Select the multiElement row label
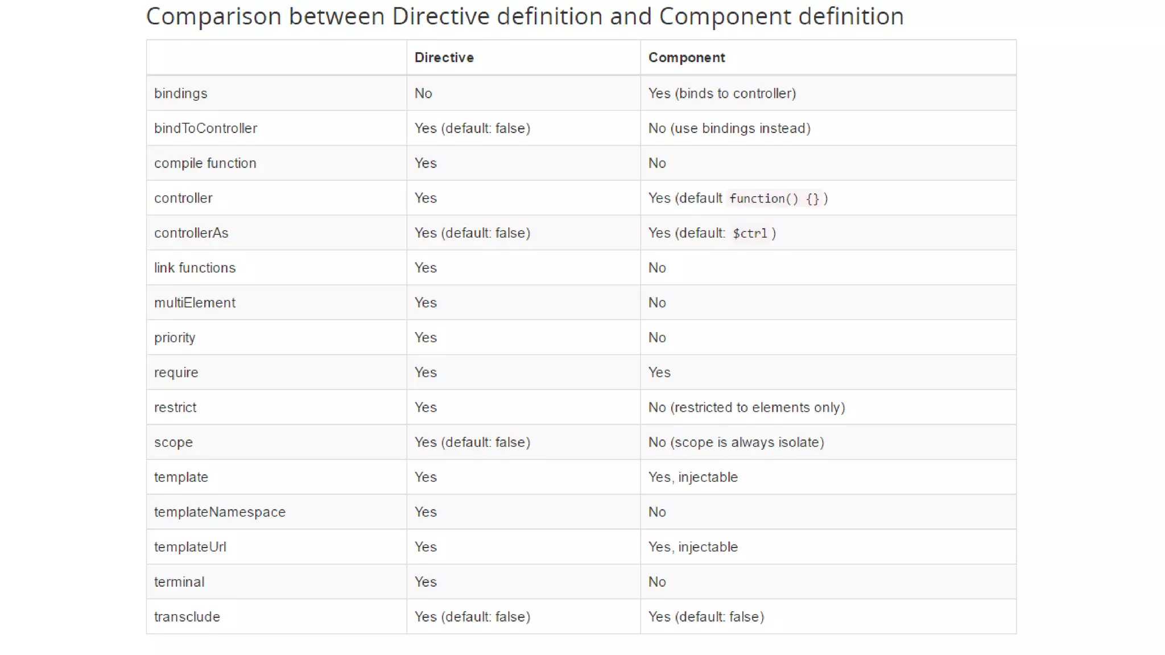Viewport: 1165px width, 655px height. pyautogui.click(x=195, y=302)
